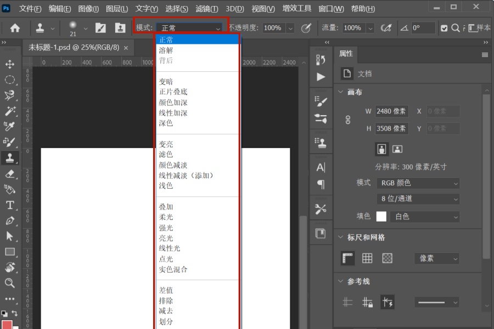Open the 8 位/通道 bit depth dropdown
This screenshot has width=494, height=329.
[418, 199]
